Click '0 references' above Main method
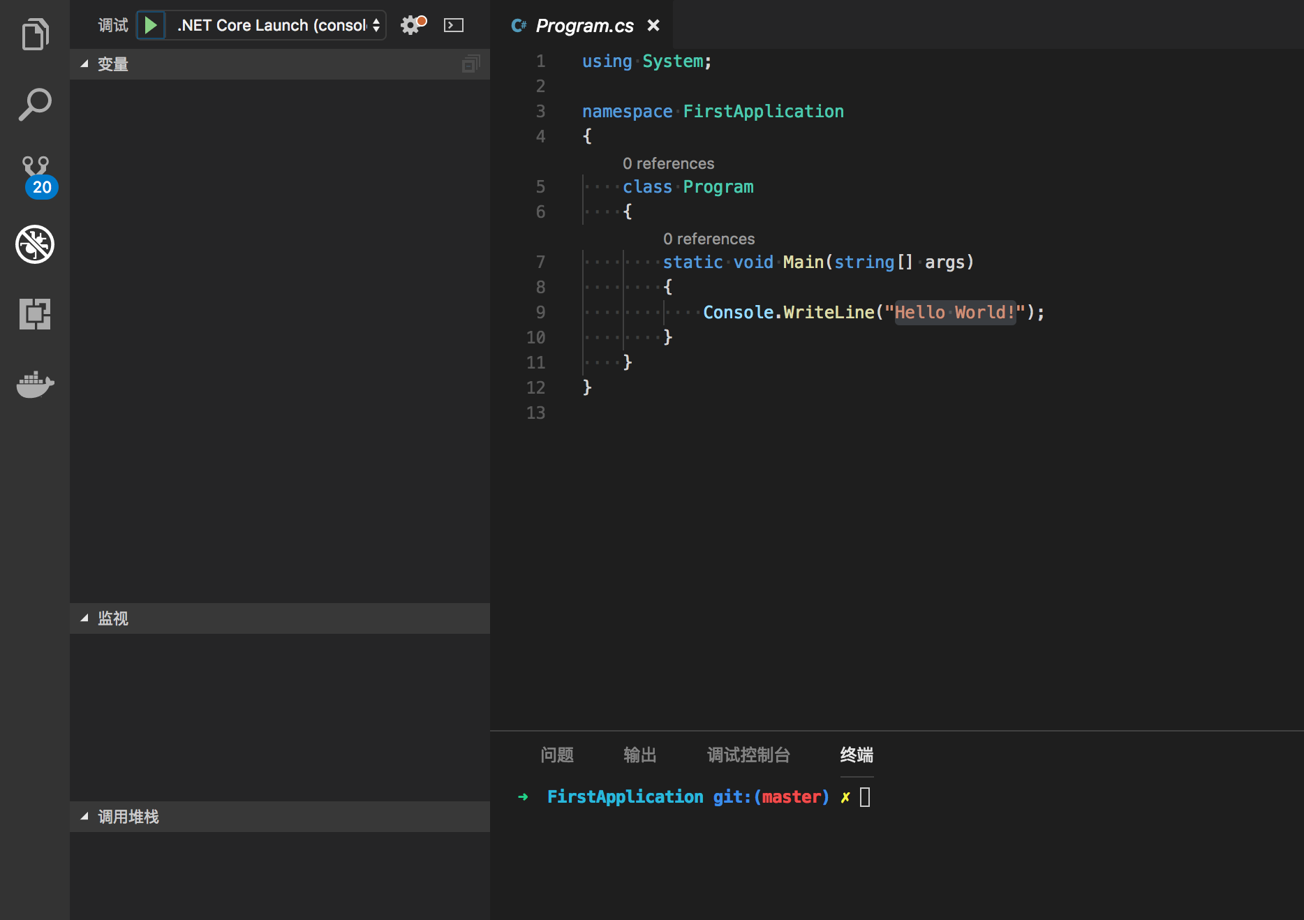 point(709,239)
